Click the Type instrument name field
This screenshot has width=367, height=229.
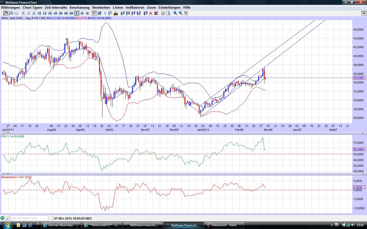tap(29, 218)
